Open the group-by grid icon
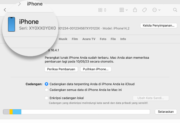 (122, 10)
